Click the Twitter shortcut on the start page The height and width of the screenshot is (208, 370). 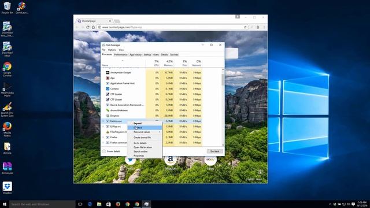pos(131,162)
